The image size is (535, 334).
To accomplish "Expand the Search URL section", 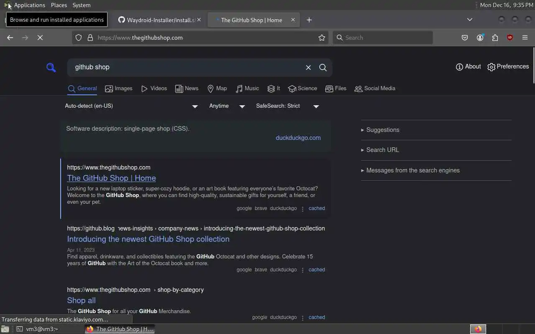I will pos(380,150).
